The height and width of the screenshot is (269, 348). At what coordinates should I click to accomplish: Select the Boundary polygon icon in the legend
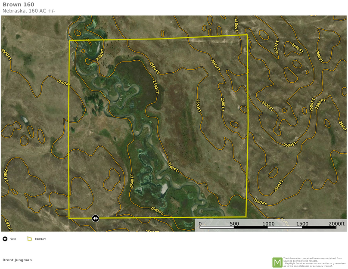click(30, 239)
